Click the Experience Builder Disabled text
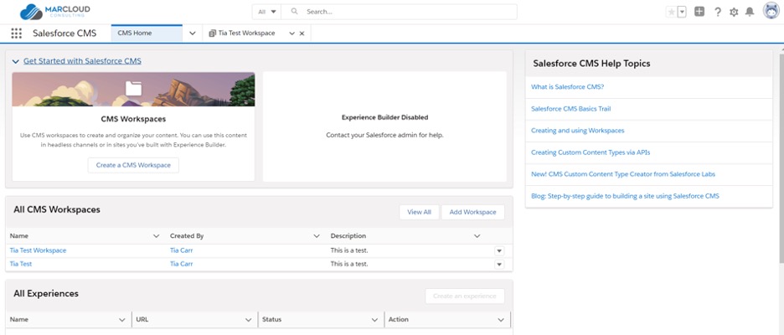The image size is (784, 335). (x=385, y=117)
